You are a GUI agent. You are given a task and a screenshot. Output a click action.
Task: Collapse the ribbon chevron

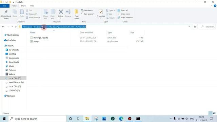[x=212, y=6]
